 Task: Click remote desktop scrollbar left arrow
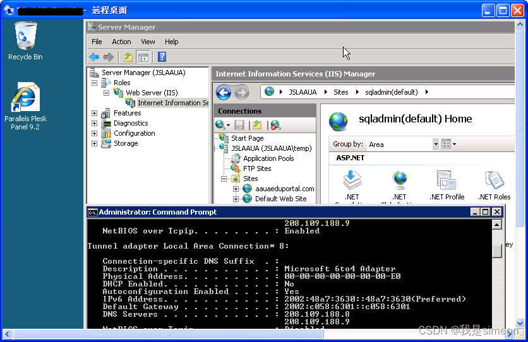point(8,334)
